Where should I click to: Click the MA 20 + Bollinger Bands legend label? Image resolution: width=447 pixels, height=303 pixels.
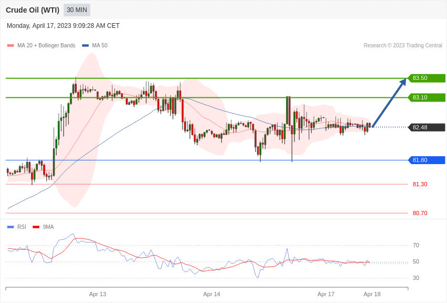click(46, 46)
